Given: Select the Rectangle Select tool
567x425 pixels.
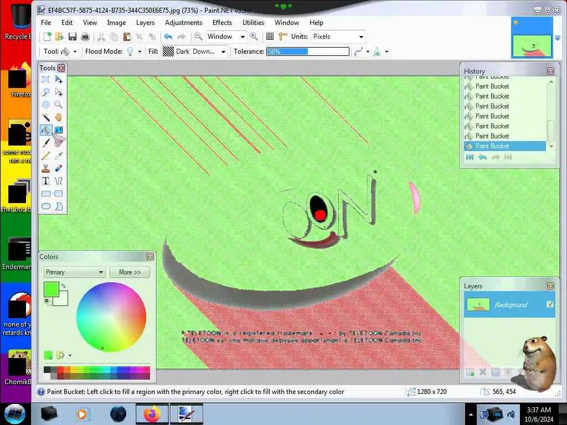Looking at the screenshot, I should tap(46, 79).
